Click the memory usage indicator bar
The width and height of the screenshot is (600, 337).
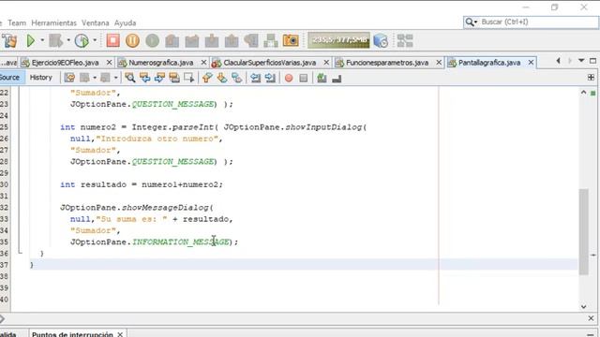click(338, 40)
